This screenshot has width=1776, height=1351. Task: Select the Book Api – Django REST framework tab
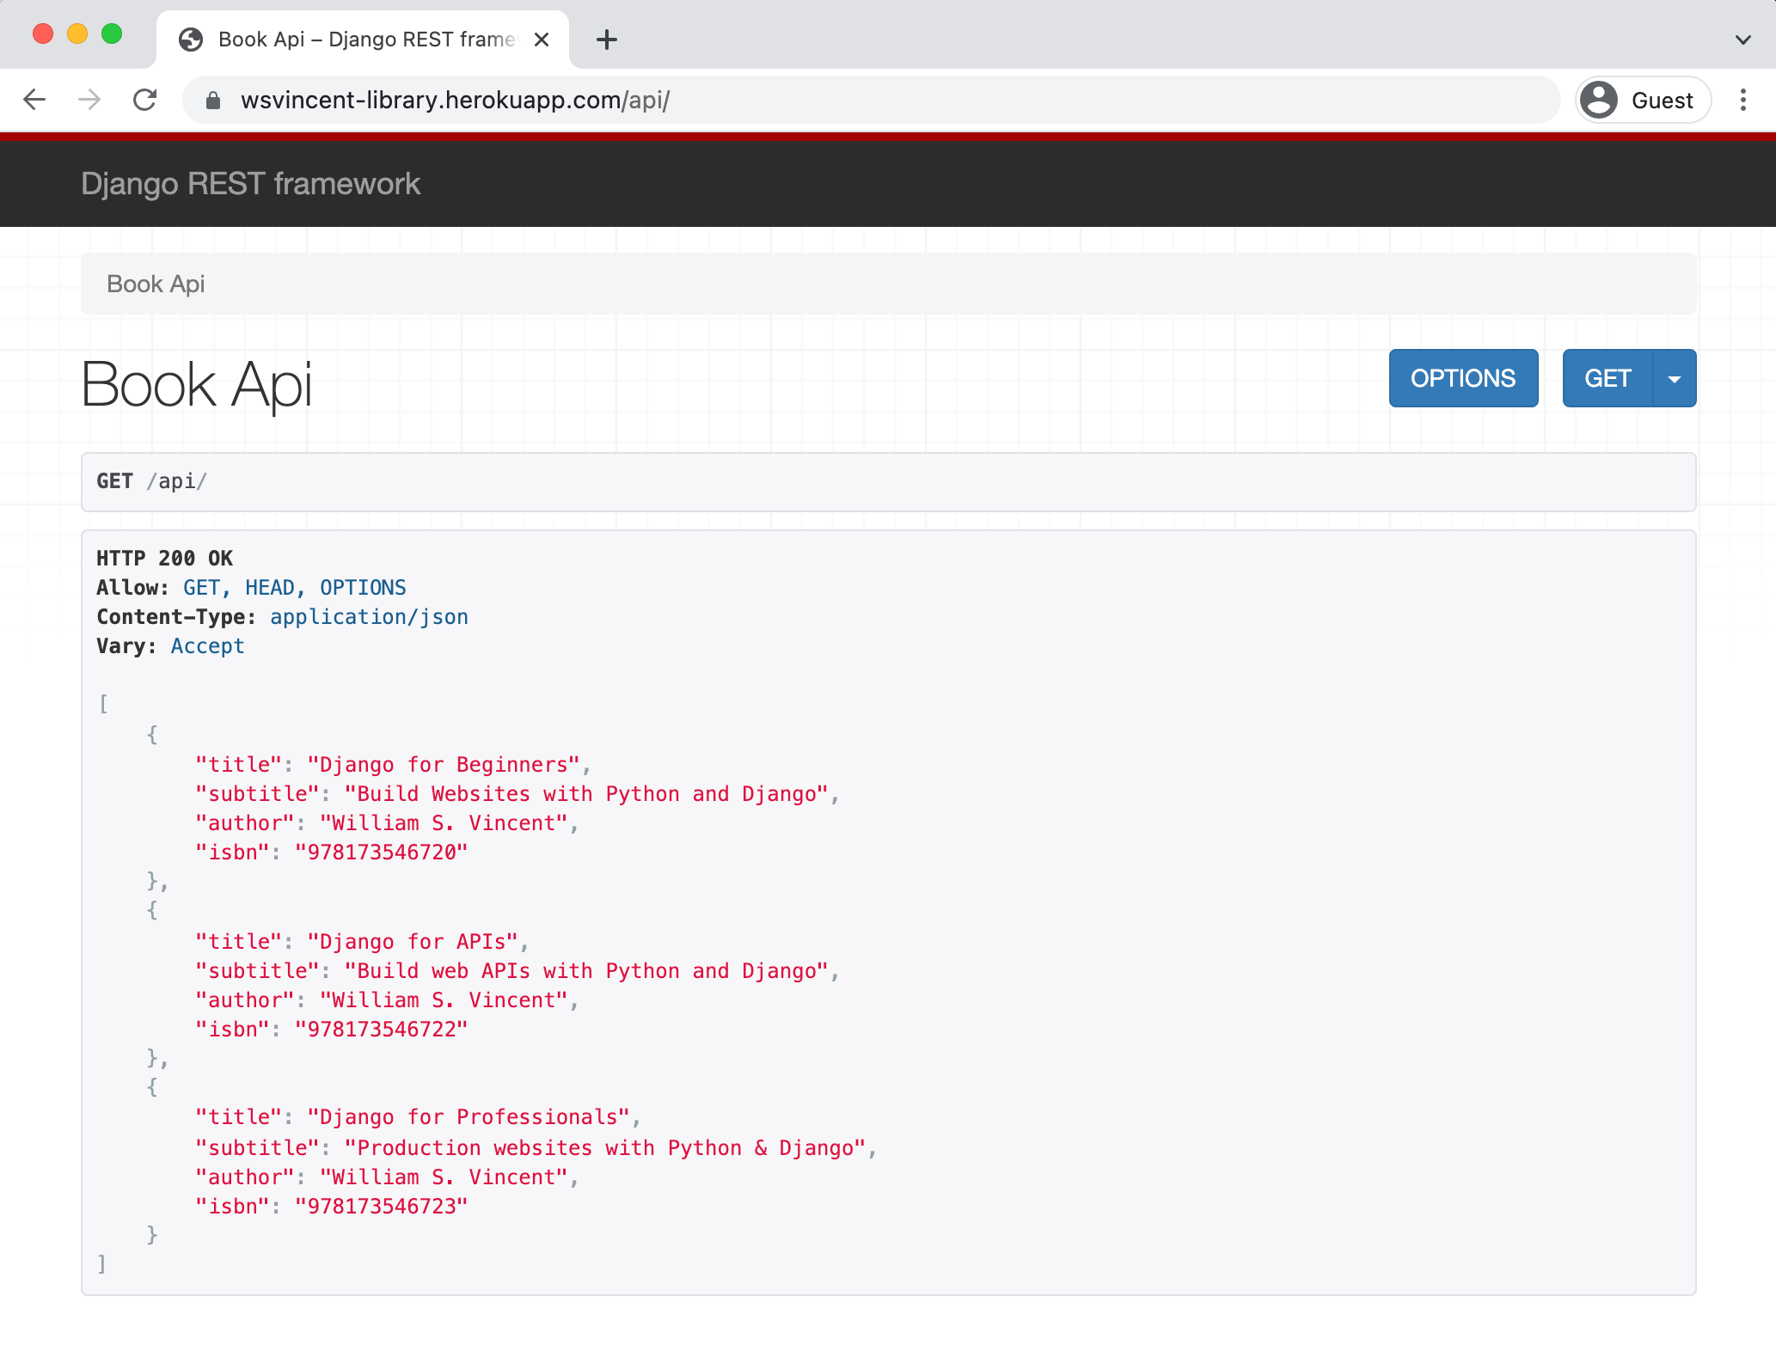click(x=363, y=40)
